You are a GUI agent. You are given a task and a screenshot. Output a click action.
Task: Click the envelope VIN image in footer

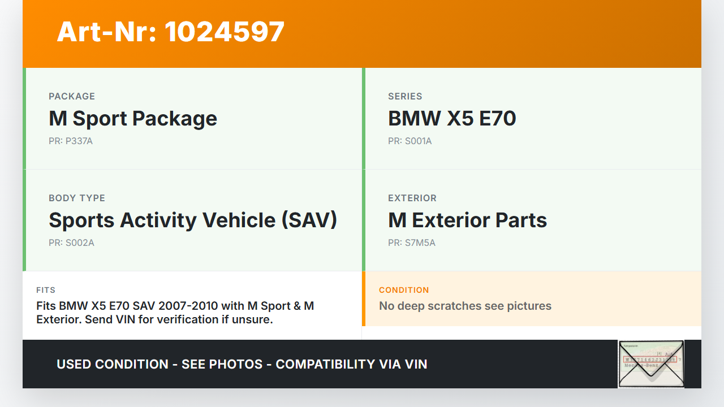650,364
